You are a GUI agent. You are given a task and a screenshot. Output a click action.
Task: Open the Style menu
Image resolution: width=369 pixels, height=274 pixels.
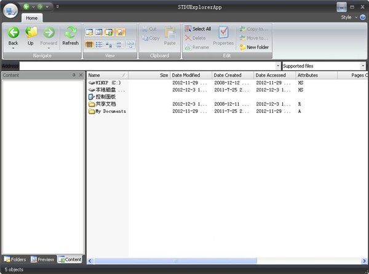(x=349, y=17)
